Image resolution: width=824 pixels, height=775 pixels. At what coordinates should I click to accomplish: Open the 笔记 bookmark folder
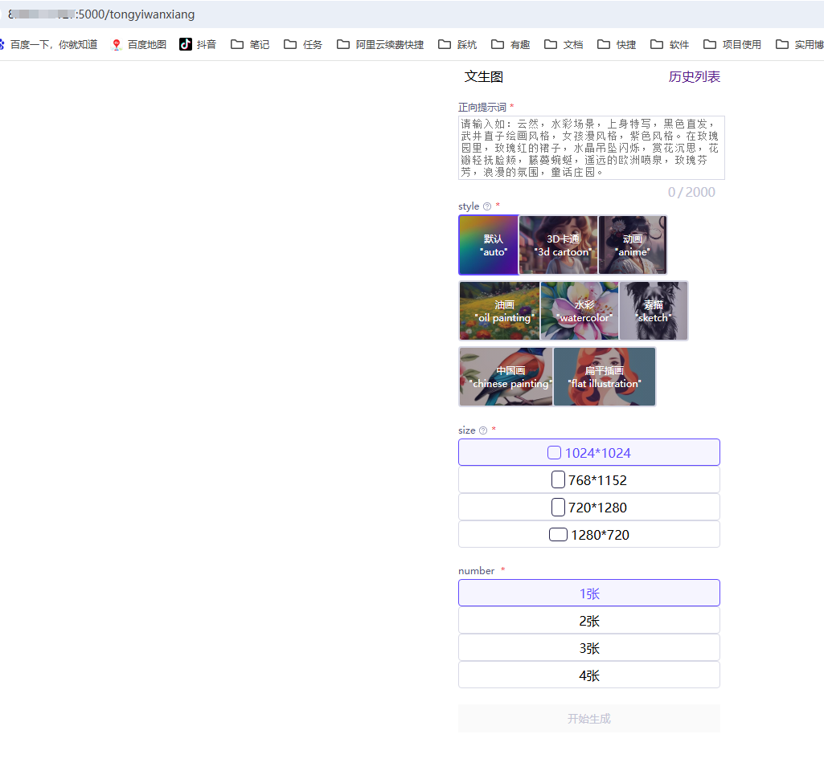(250, 45)
